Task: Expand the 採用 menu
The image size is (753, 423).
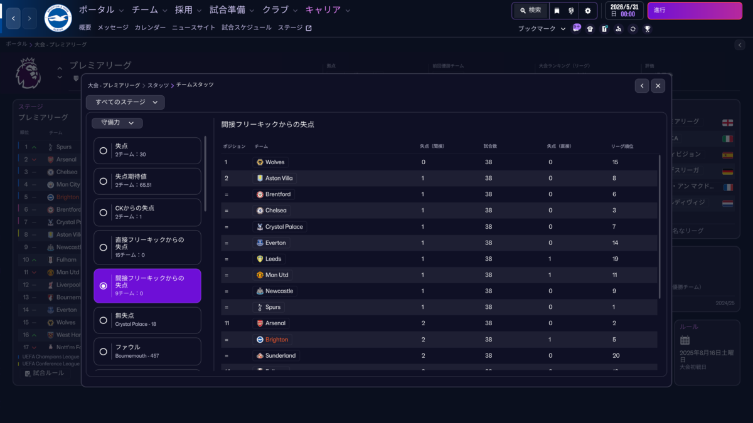Action: tap(189, 10)
